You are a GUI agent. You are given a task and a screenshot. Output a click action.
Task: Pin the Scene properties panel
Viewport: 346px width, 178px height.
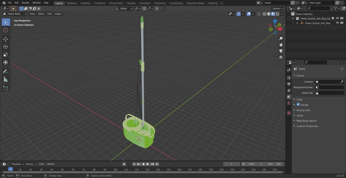(342, 69)
